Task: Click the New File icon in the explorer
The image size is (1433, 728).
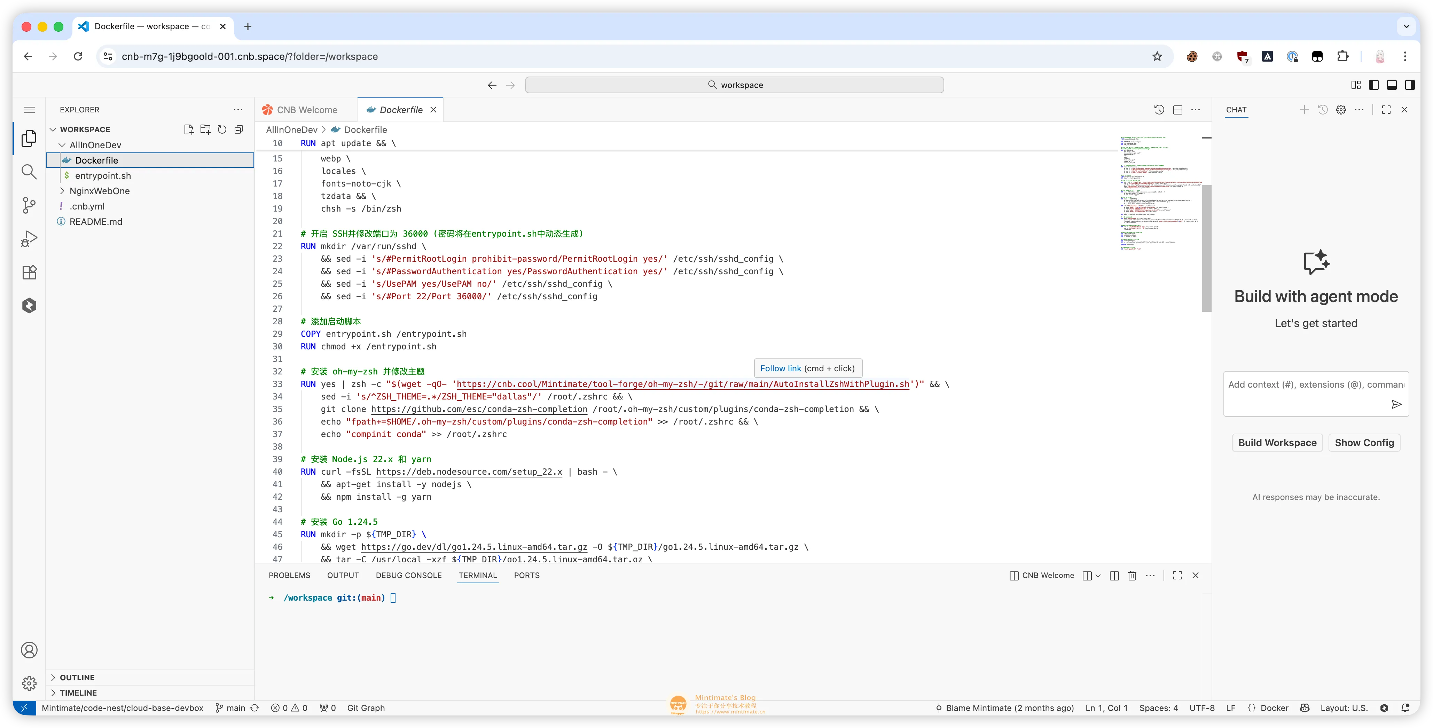Action: pyautogui.click(x=189, y=129)
